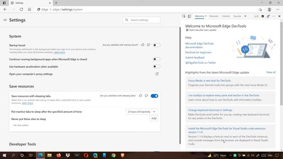This screenshot has width=283, height=159.
Task: Open Dropbox from the taskbar
Action: 68,155
